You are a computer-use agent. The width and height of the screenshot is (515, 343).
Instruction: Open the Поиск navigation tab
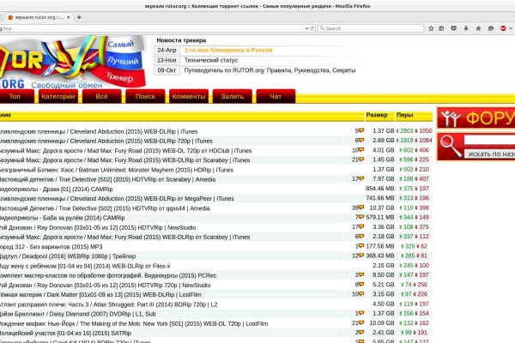pos(145,97)
